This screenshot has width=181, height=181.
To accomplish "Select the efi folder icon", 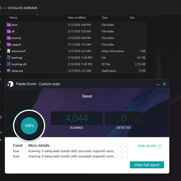I will coord(9,31).
